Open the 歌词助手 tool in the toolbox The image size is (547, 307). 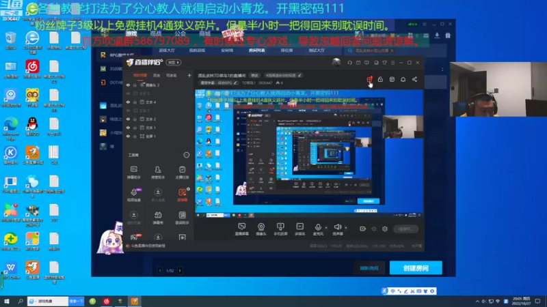click(x=182, y=218)
